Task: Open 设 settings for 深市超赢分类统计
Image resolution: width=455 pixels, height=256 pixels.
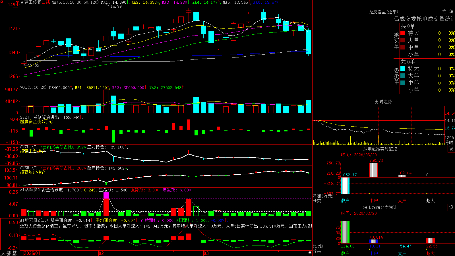Action: (x=451, y=207)
